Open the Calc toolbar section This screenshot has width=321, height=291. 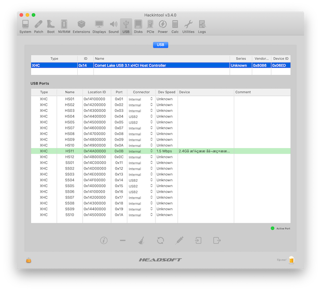click(x=175, y=27)
